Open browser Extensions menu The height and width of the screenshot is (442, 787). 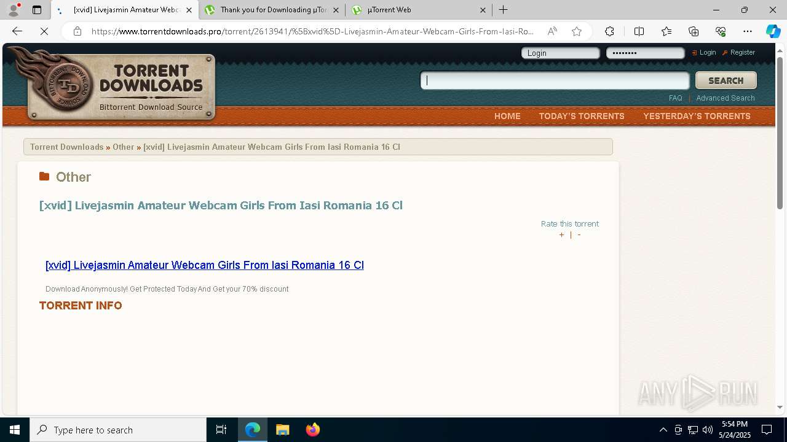click(x=609, y=31)
